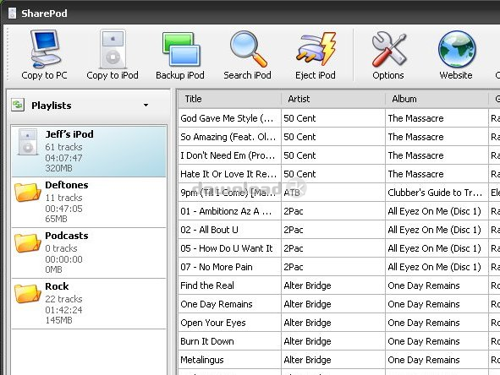Select the track Find the Real

pyautogui.click(x=339, y=285)
